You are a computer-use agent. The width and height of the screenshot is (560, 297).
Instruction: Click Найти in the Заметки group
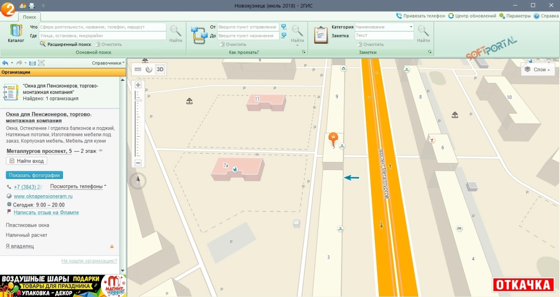click(423, 34)
